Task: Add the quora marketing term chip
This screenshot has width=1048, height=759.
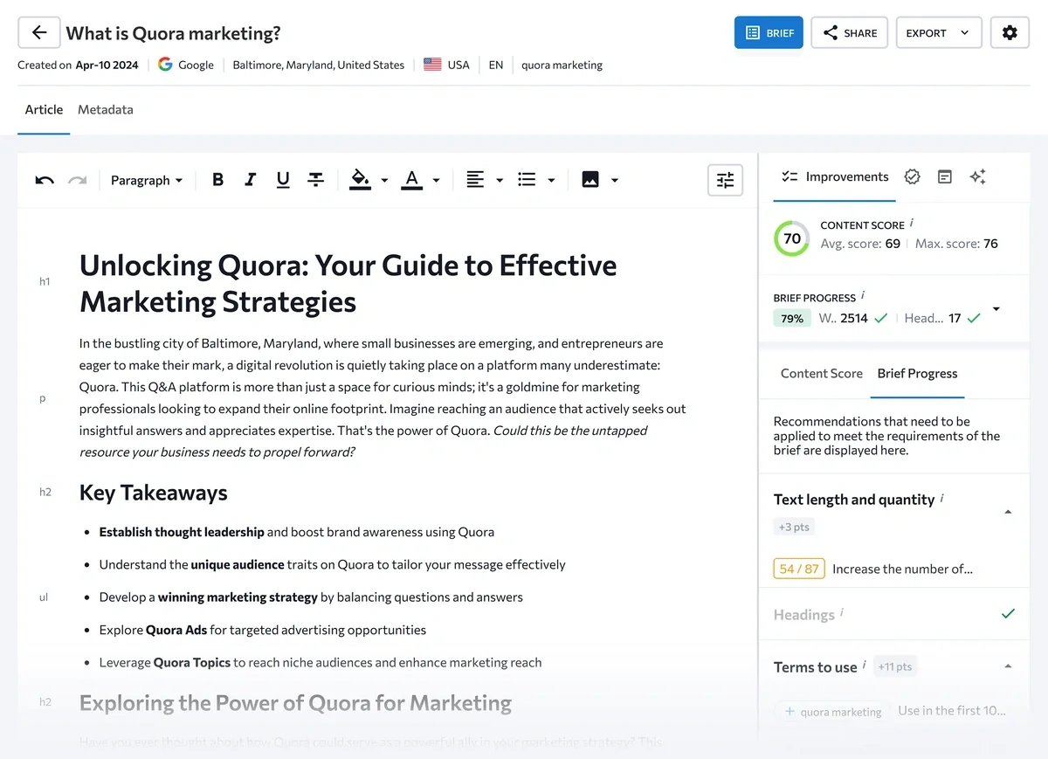Action: (x=833, y=711)
